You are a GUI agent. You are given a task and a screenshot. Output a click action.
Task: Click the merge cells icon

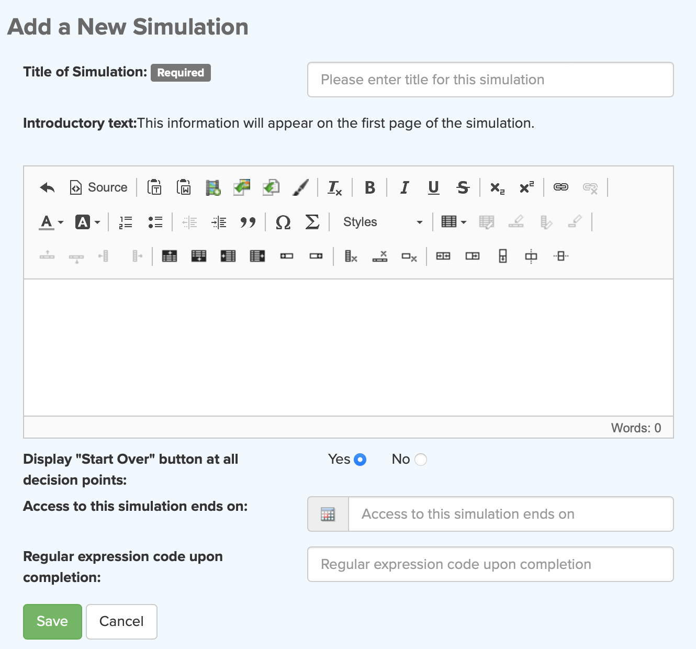pyautogui.click(x=443, y=256)
